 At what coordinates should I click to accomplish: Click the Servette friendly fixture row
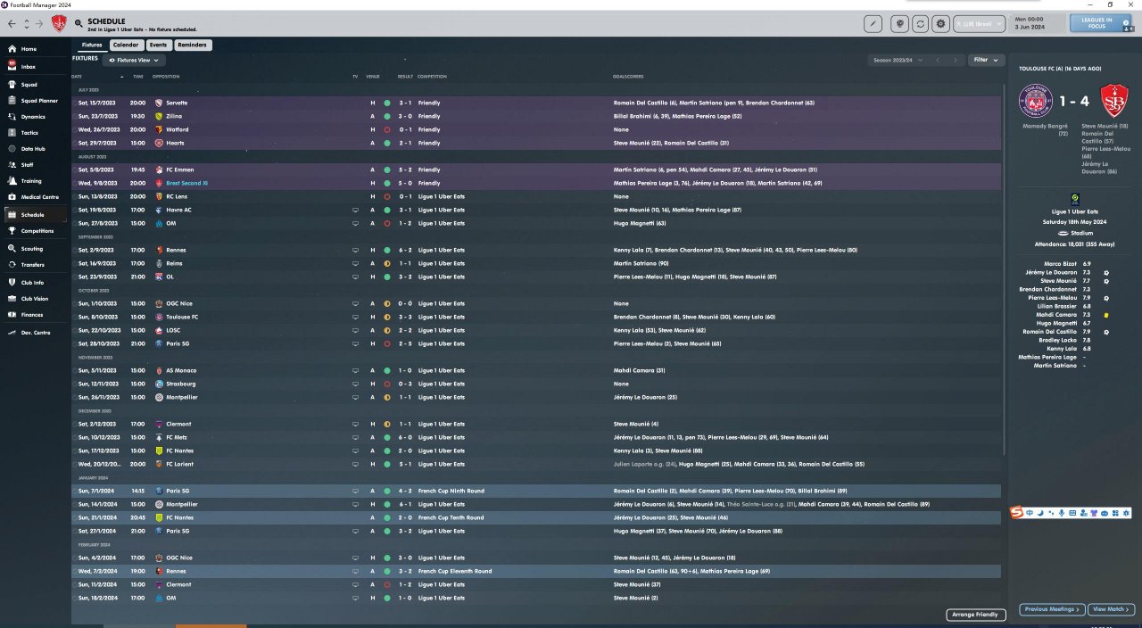coord(536,103)
